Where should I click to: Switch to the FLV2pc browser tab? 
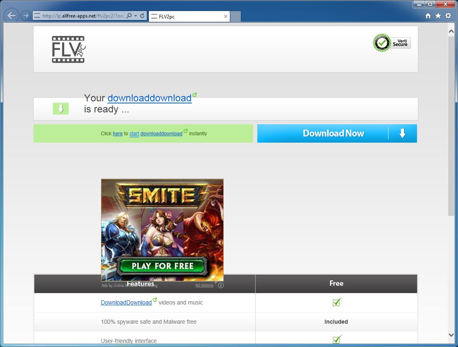pyautogui.click(x=180, y=16)
